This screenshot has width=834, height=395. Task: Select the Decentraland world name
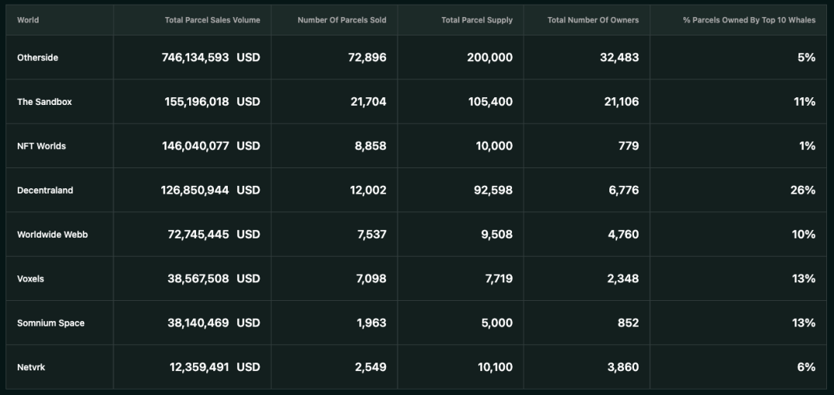coord(46,191)
